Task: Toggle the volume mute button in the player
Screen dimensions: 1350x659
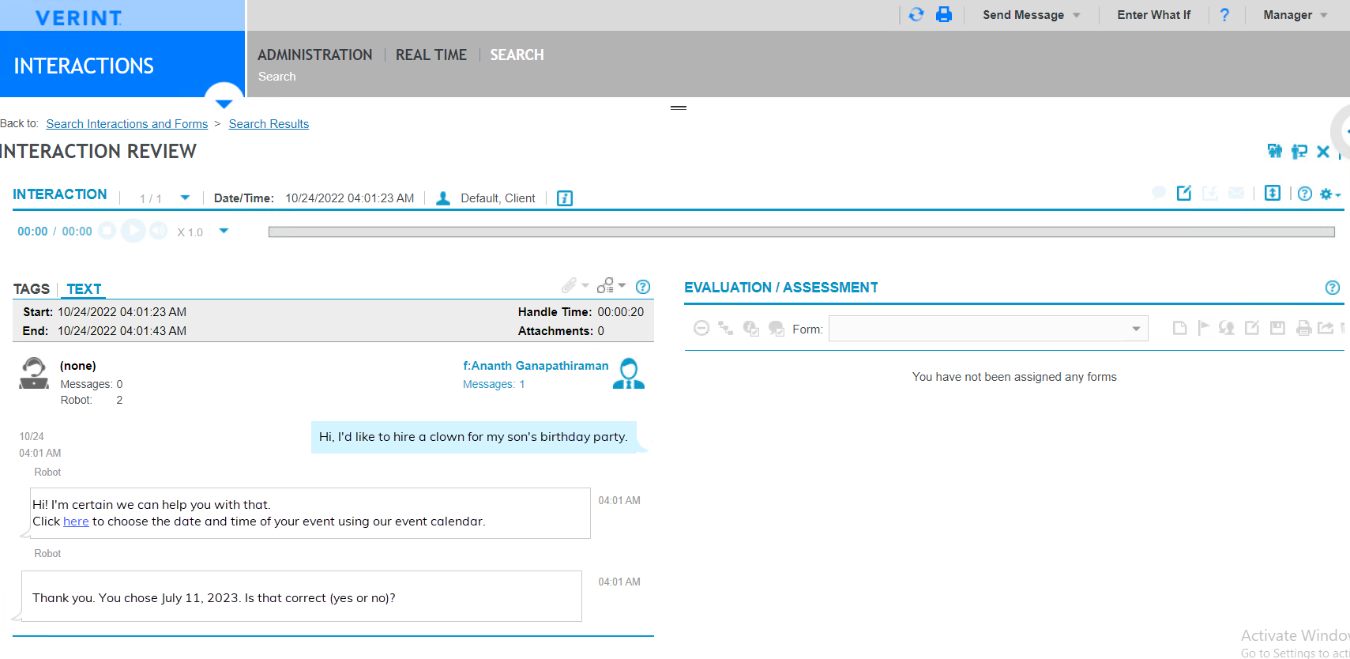Action: click(159, 231)
